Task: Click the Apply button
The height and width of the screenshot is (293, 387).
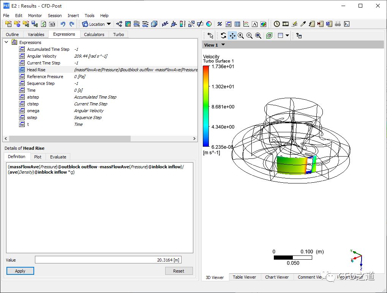Action: [20, 271]
